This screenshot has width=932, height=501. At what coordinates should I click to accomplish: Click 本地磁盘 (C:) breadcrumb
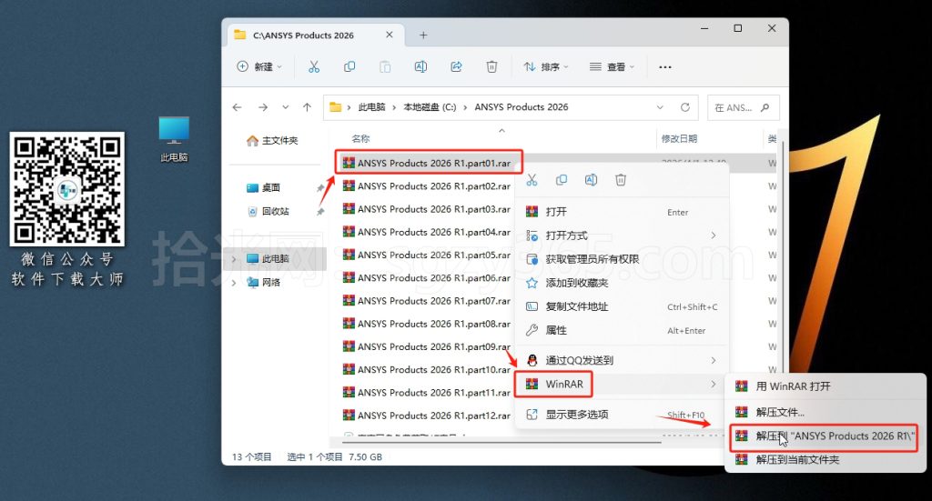430,107
